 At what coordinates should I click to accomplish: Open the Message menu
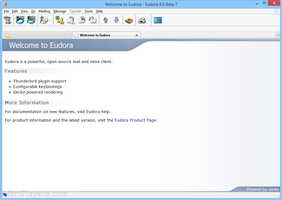pos(60,11)
